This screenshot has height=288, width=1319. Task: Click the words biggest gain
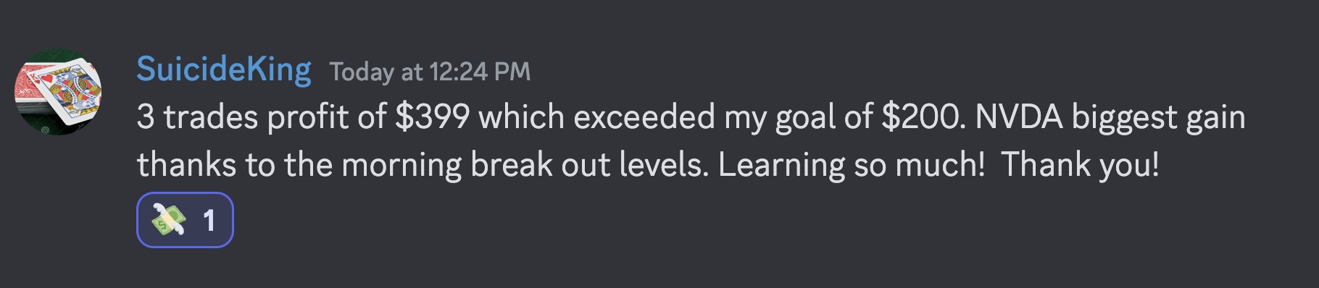(1159, 119)
